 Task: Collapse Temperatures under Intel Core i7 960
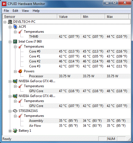tap(15, 47)
